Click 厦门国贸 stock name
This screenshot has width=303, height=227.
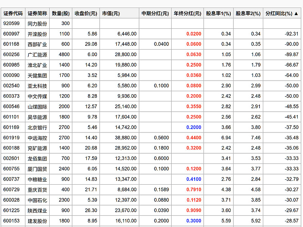point(37,169)
